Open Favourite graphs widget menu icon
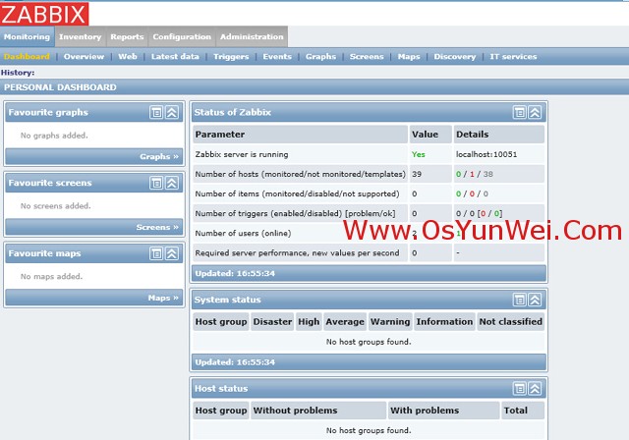Screen dimensions: 629x440 click(x=156, y=113)
